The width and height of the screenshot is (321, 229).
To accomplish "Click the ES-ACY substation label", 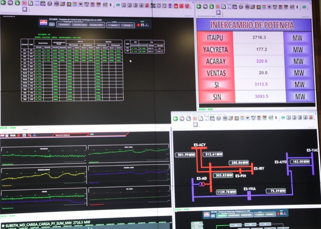I will tap(200, 145).
